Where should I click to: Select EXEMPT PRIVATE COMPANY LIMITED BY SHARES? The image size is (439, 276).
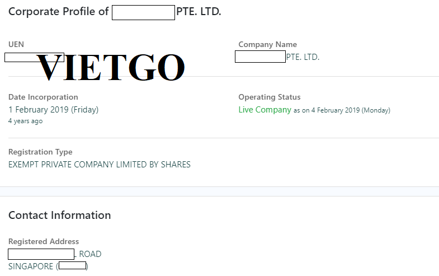(100, 165)
